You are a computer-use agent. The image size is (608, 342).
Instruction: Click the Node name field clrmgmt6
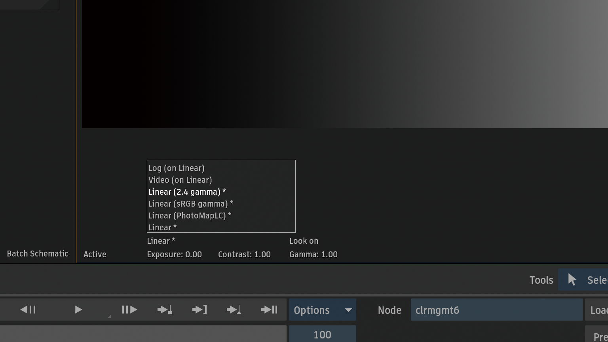click(x=496, y=310)
